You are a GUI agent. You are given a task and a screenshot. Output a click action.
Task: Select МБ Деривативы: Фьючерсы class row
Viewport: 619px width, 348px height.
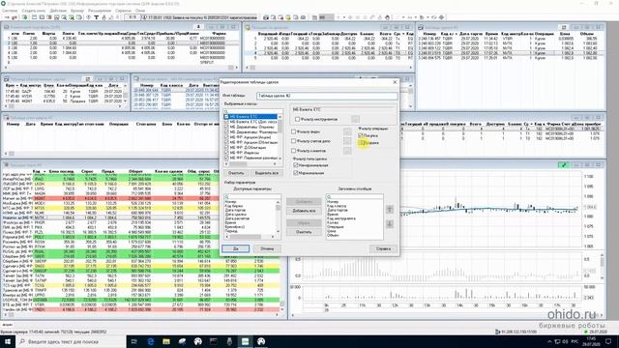click(253, 132)
